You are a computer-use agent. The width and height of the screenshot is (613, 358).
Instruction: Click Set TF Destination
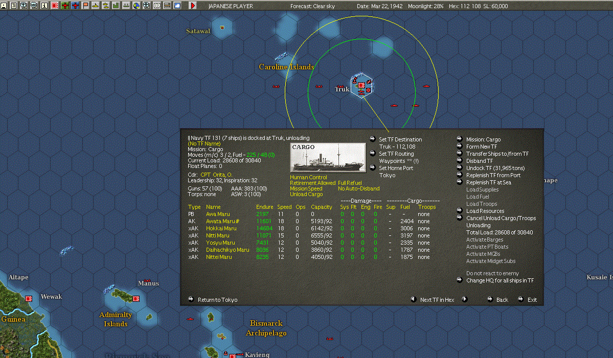pyautogui.click(x=400, y=139)
